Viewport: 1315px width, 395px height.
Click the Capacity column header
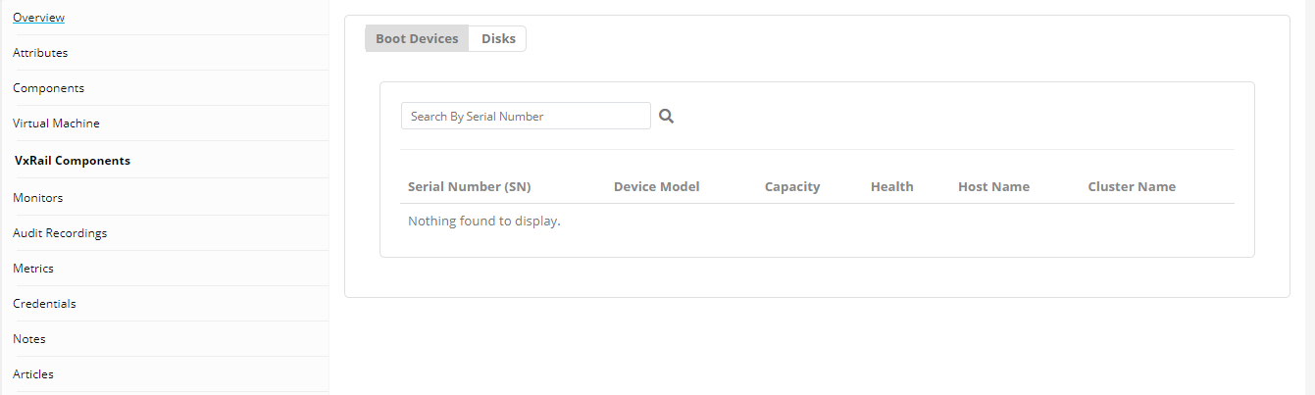(791, 187)
